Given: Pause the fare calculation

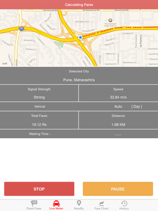Looking at the screenshot, I should tap(118, 189).
